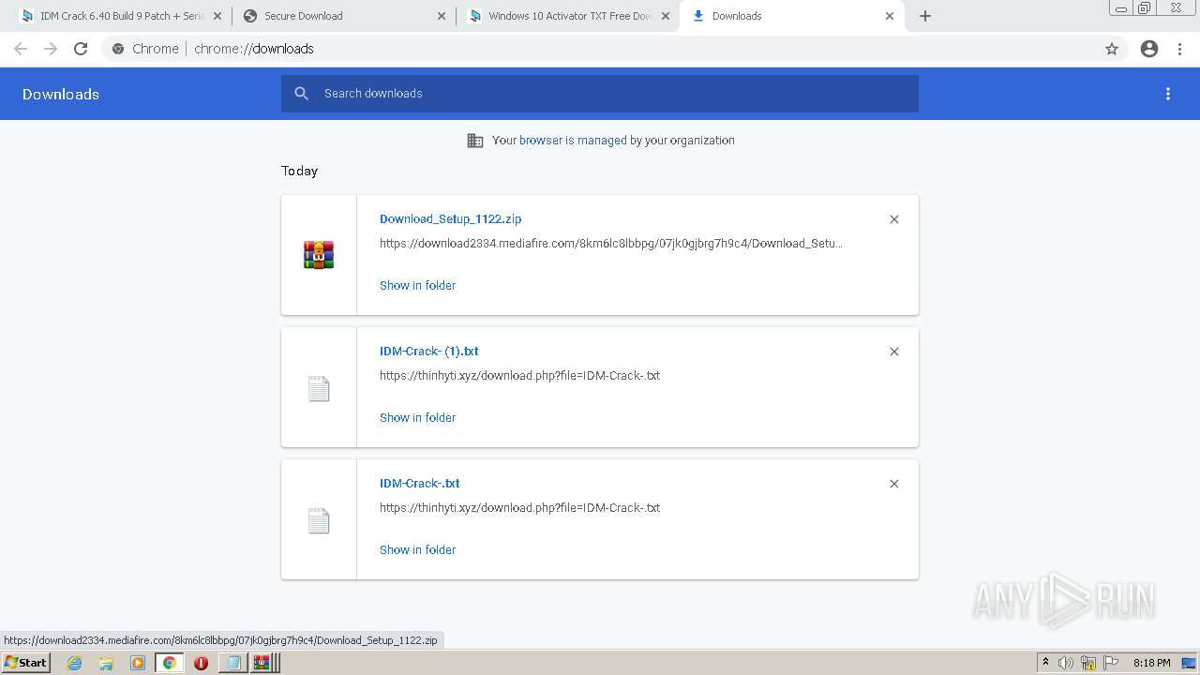Open the IDM-Crack- (1).txt file link
Screen dimensions: 1200x675
coord(429,352)
